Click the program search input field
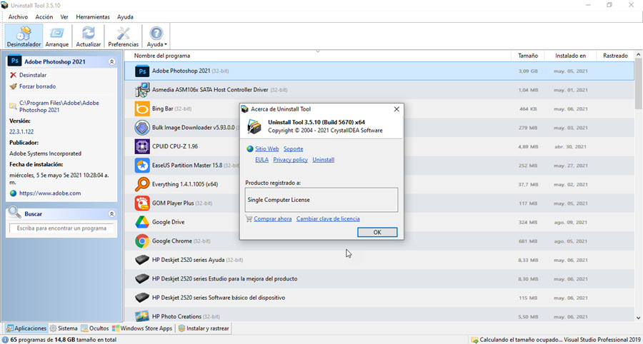643x344 pixels. [61, 228]
